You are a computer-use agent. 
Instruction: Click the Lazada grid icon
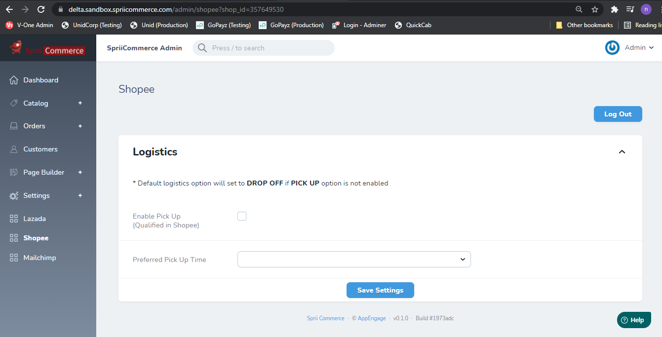pos(14,219)
